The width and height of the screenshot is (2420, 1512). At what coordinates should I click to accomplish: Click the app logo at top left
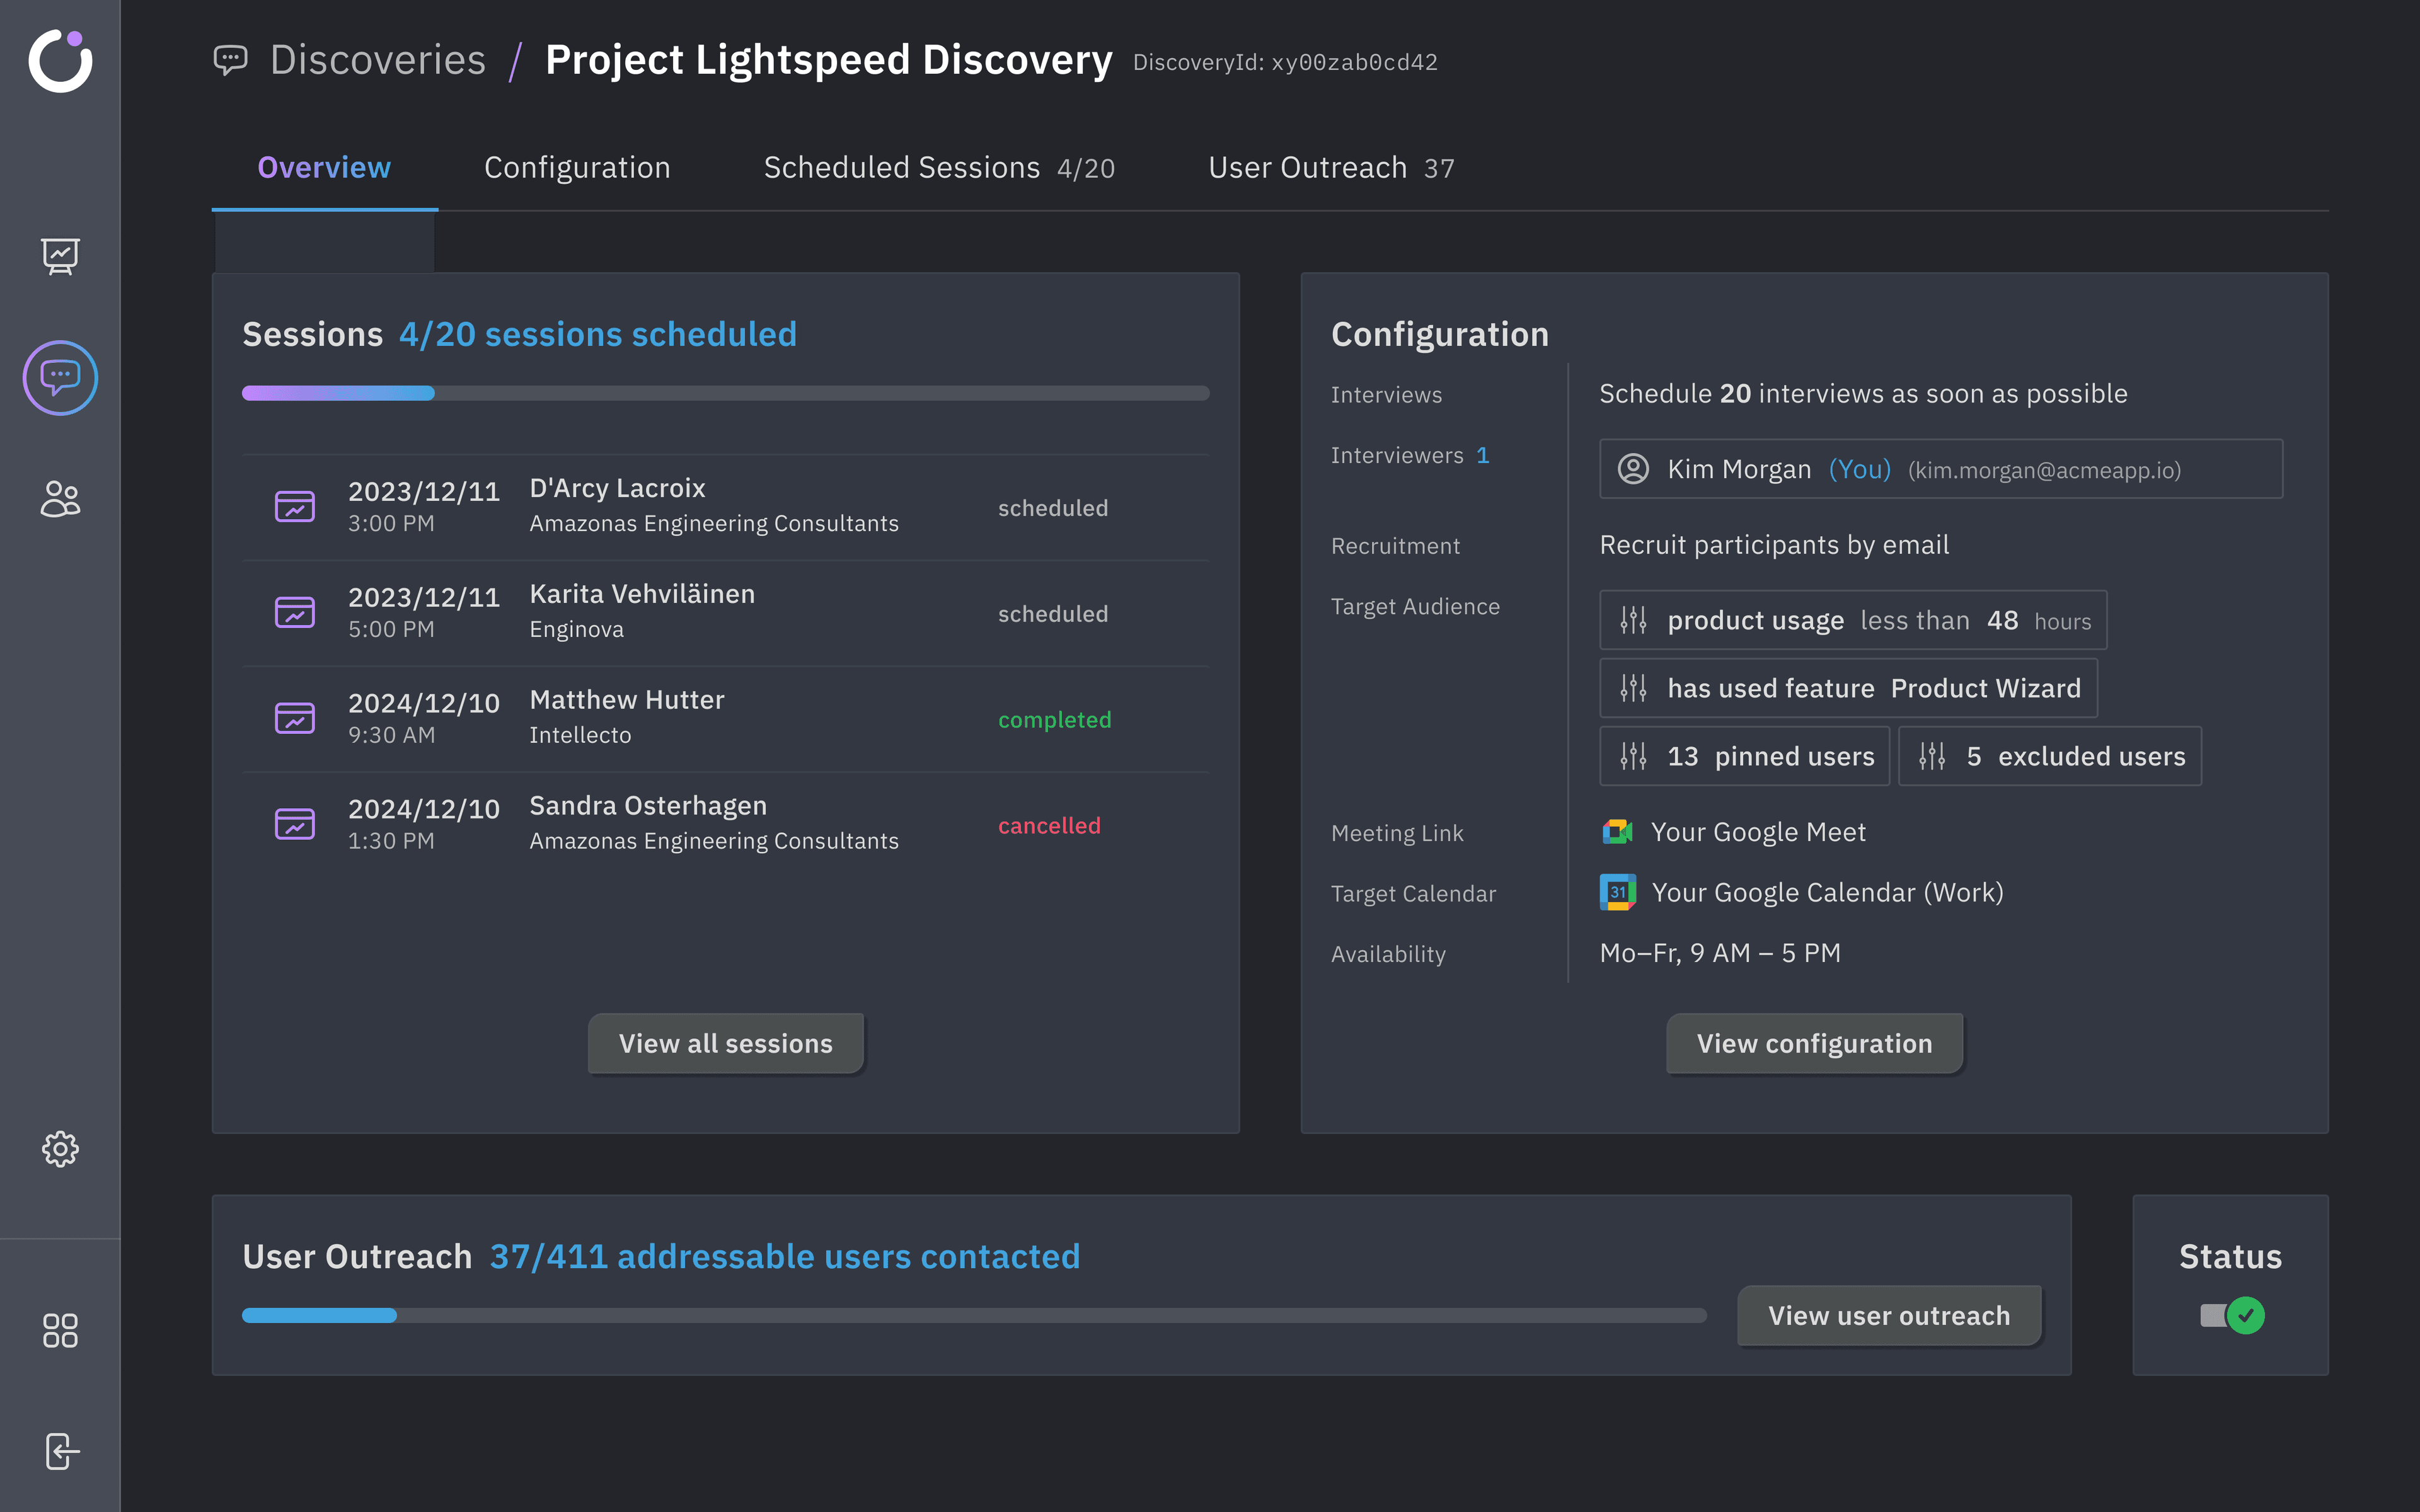tap(60, 61)
